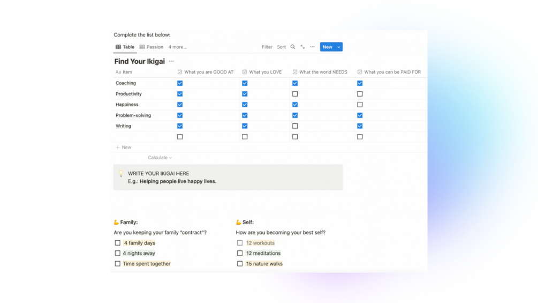Viewport: 538px width, 303px height.
Task: Open Find Your Ikigai title options
Action: tap(171, 61)
